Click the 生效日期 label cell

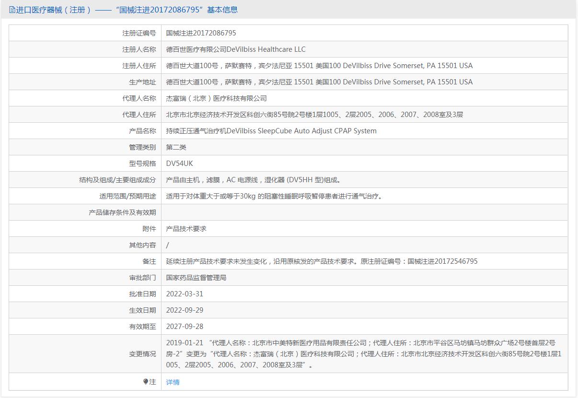pos(85,310)
